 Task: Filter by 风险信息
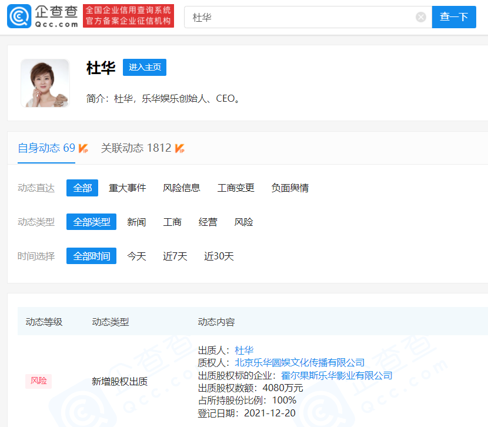pos(182,188)
